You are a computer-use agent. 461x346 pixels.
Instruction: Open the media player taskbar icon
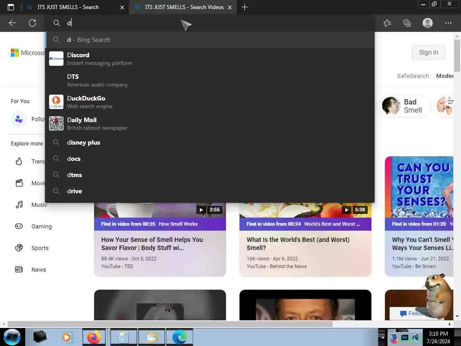(x=67, y=337)
